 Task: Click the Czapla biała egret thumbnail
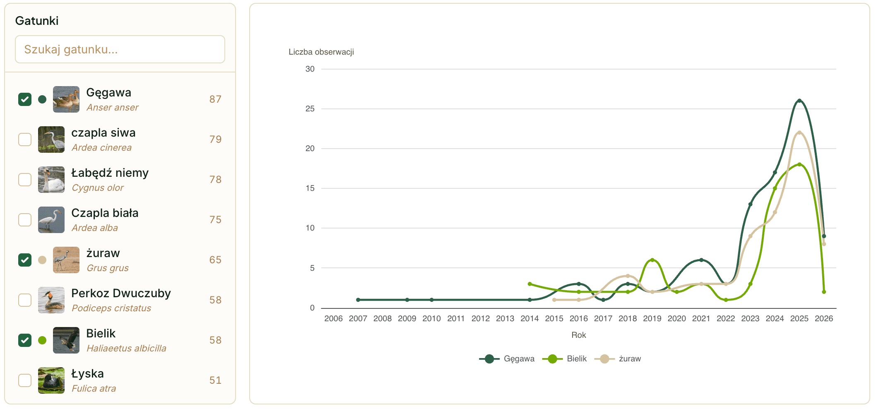click(x=51, y=220)
